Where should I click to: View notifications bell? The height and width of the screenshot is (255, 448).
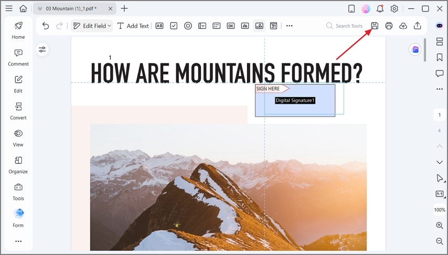[380, 8]
